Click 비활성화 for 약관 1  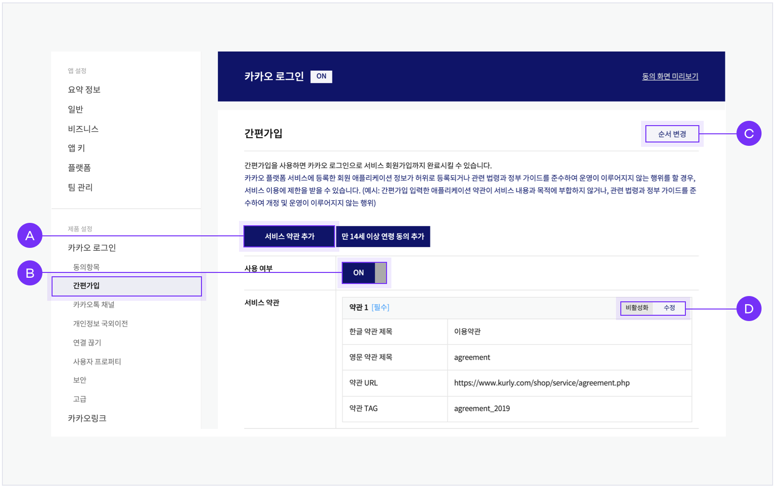coord(637,308)
